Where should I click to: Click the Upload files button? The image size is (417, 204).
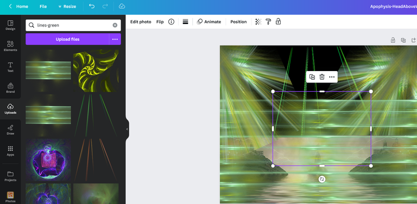[x=67, y=39]
